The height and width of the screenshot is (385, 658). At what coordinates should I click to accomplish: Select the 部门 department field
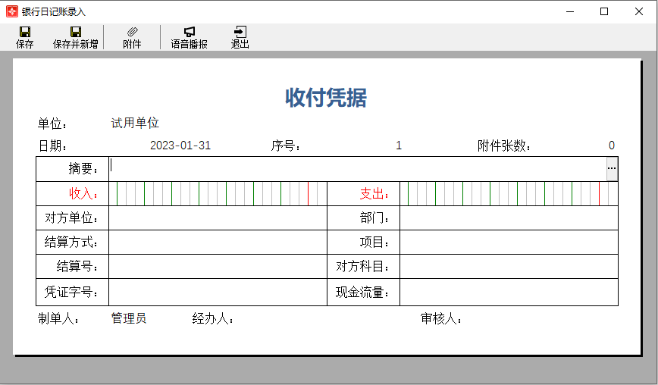(509, 218)
